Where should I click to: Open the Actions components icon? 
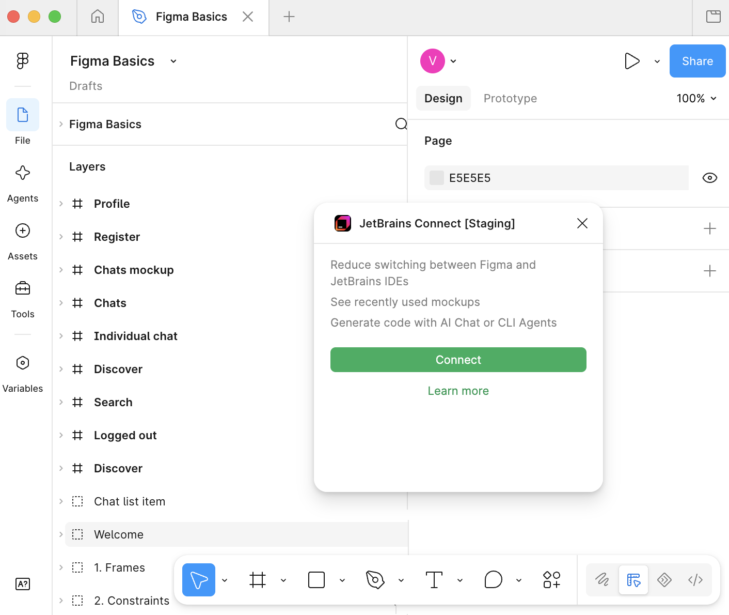[552, 580]
